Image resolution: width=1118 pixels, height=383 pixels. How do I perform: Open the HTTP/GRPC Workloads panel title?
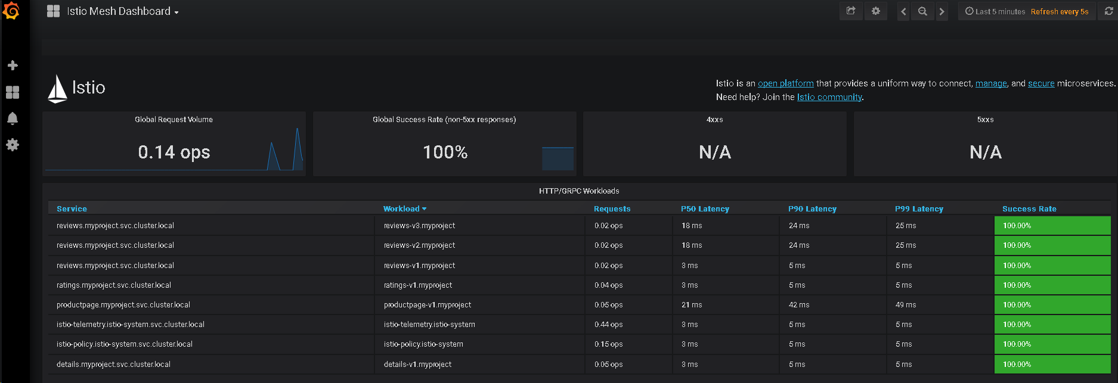tap(579, 191)
